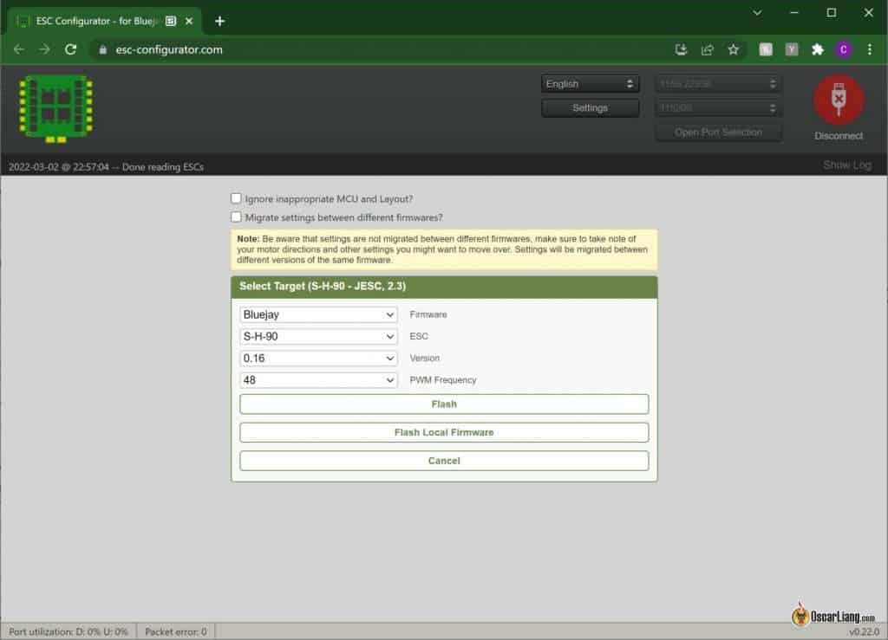Open the purple profile avatar C
Screen dimensions: 888x640
point(843,49)
